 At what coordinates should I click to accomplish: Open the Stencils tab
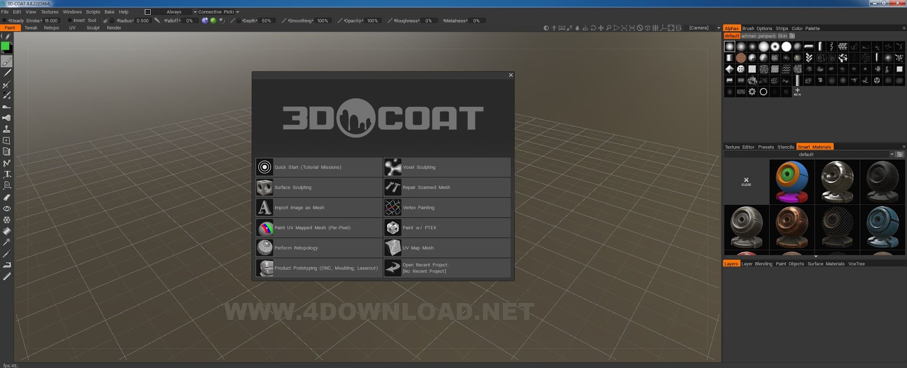coord(786,147)
